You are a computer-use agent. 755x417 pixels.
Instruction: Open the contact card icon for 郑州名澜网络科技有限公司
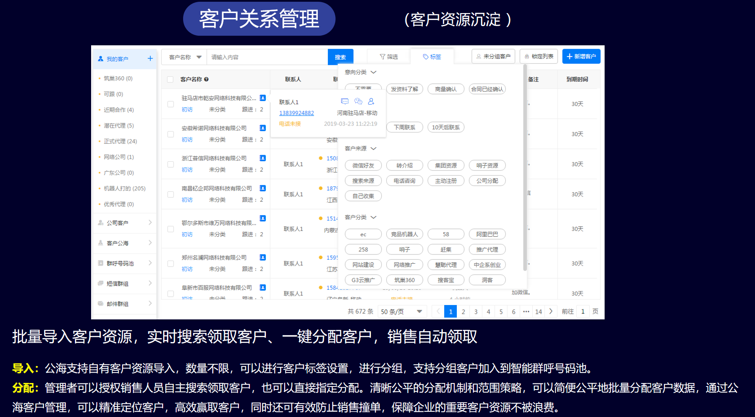point(262,258)
